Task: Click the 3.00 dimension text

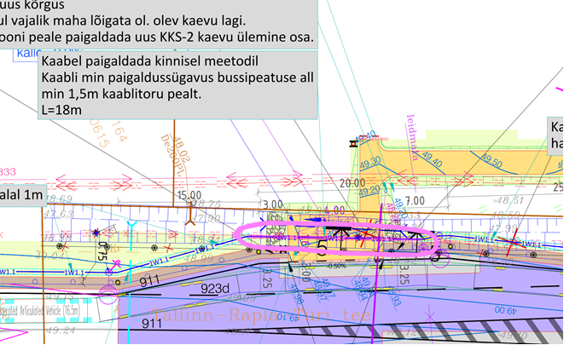Action: (x=273, y=205)
